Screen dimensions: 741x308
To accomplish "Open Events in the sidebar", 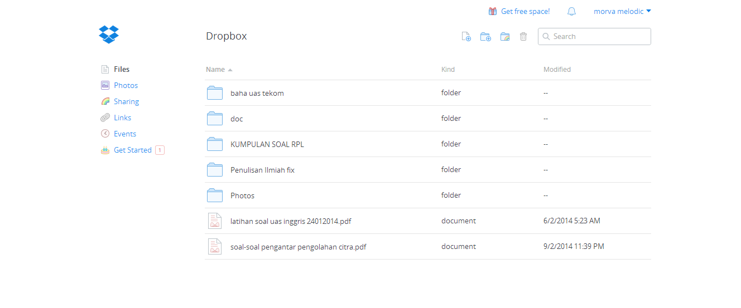I will tap(125, 134).
